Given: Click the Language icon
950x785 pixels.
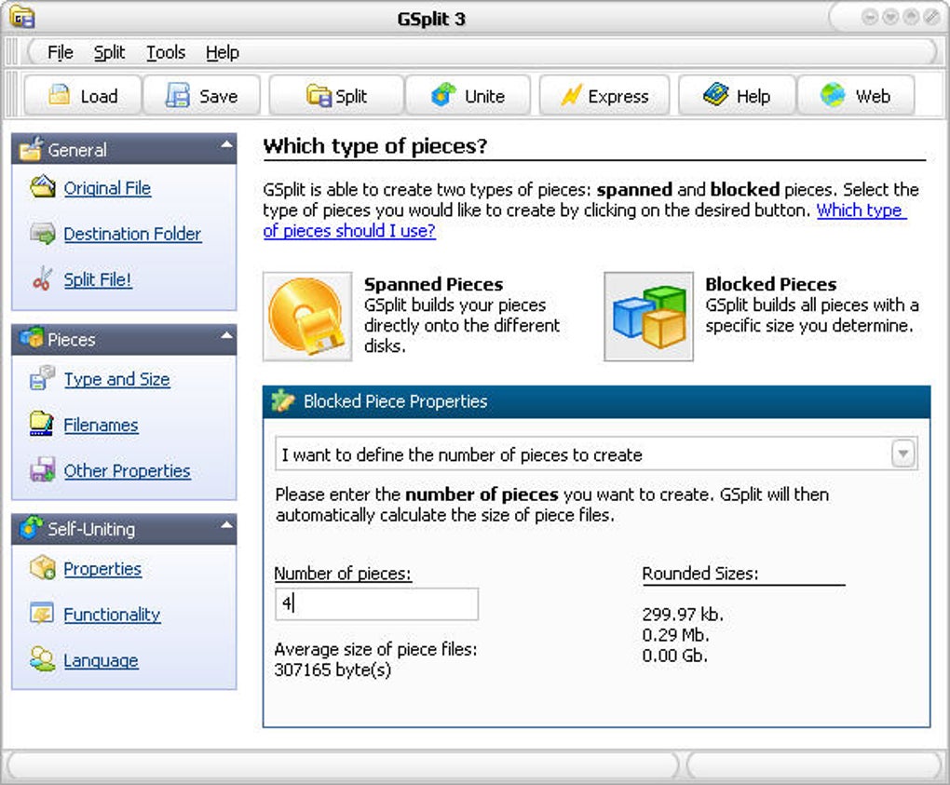Looking at the screenshot, I should [x=43, y=659].
